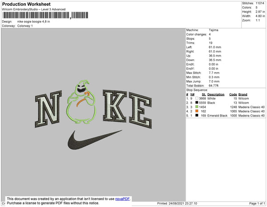This screenshot has height=207, width=267.
Task: Click the machine value Tajima
Action: click(x=214, y=30)
